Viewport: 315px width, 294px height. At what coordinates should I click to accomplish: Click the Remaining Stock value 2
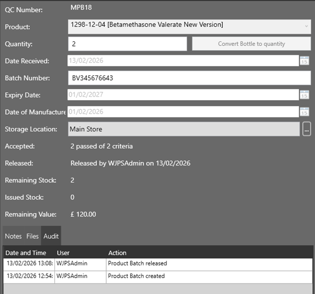pyautogui.click(x=72, y=180)
